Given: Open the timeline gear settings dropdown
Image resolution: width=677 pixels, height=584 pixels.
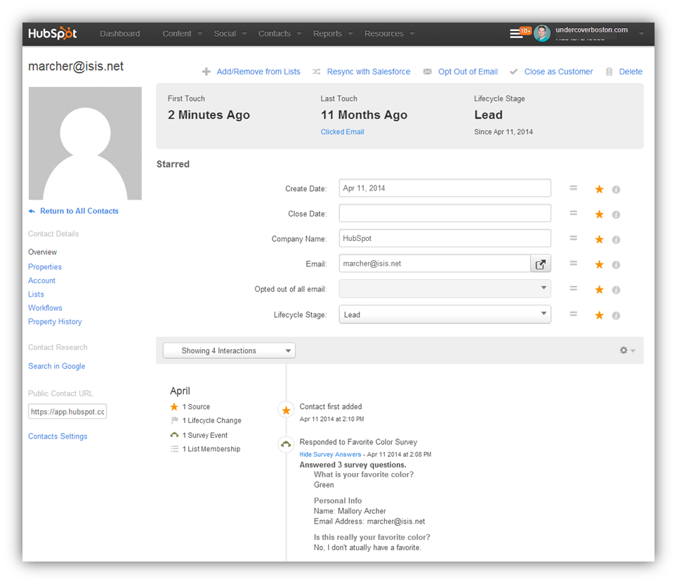Looking at the screenshot, I should click(x=627, y=350).
